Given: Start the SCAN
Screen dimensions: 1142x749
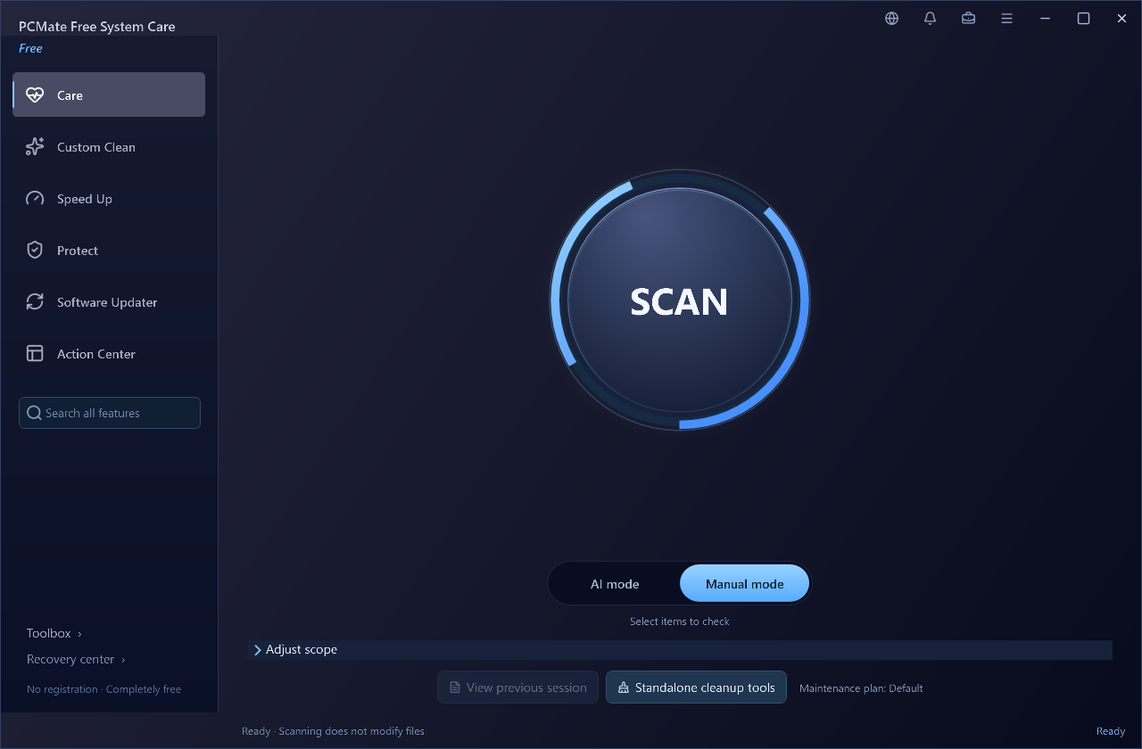Looking at the screenshot, I should click(680, 300).
